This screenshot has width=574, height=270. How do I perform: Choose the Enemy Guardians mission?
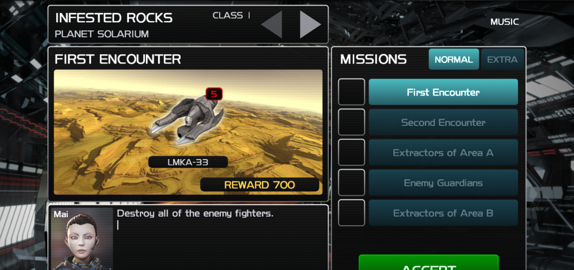pos(443,182)
